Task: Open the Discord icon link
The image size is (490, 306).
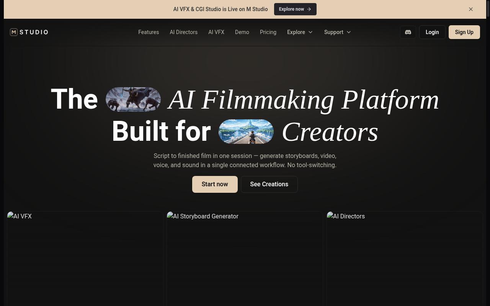Action: [x=408, y=32]
